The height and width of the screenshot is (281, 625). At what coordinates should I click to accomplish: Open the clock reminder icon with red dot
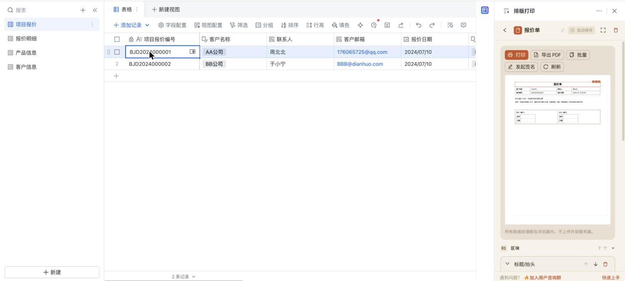coord(374,25)
